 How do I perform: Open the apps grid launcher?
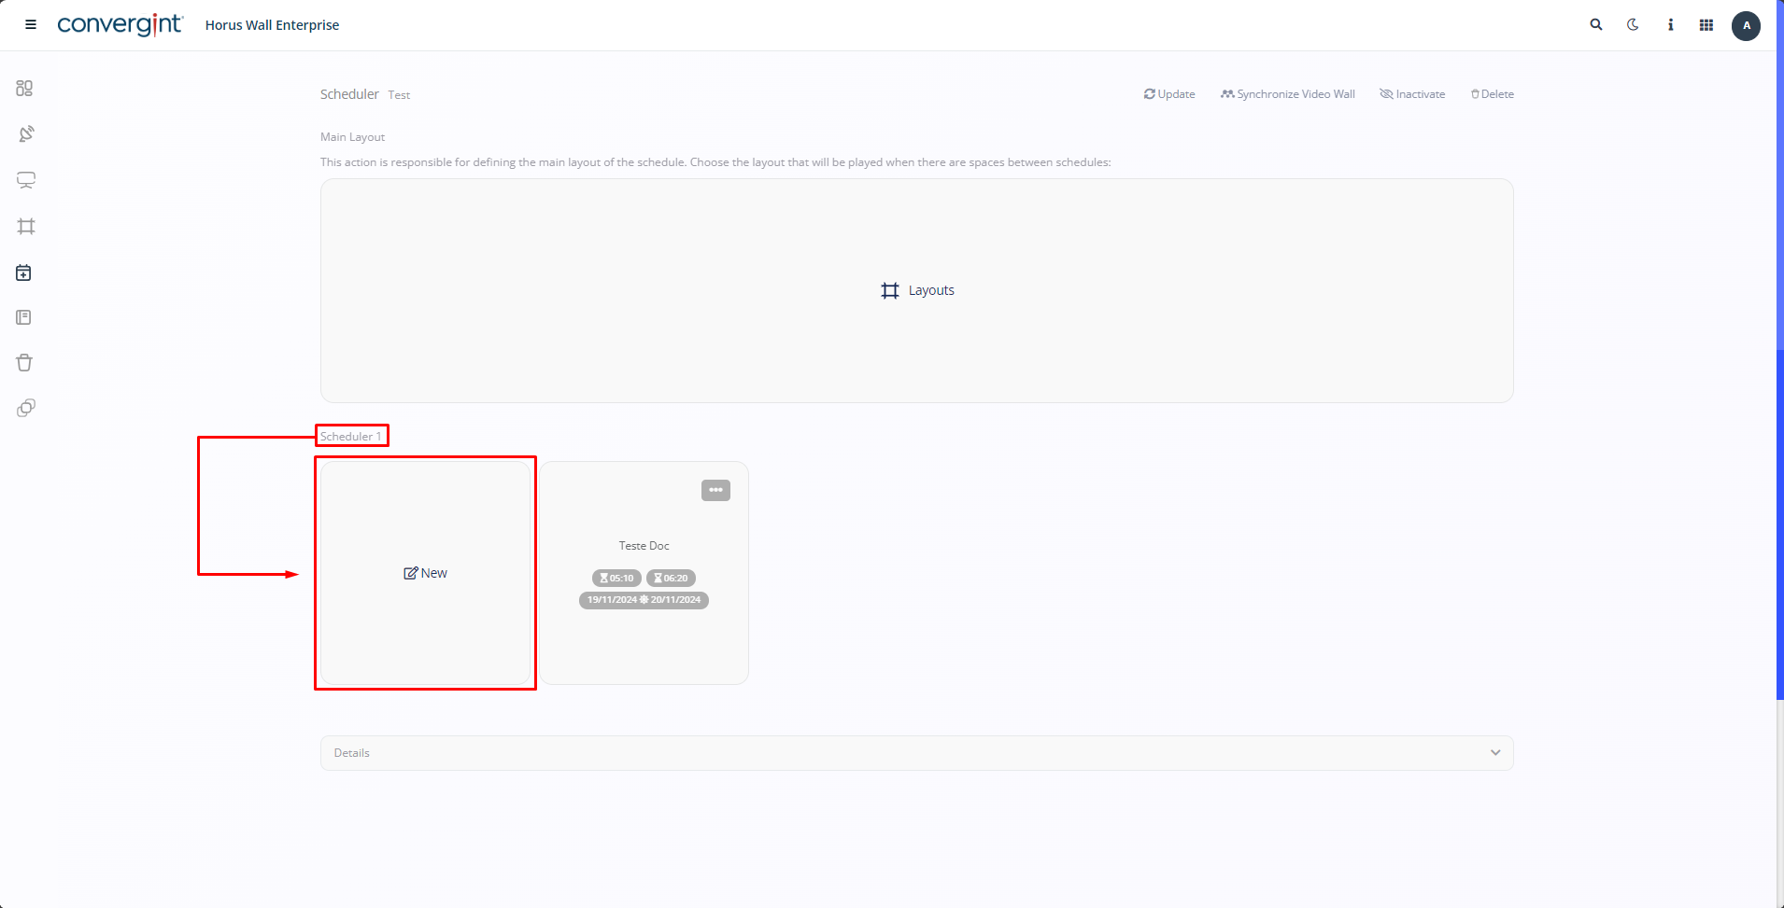point(1706,25)
